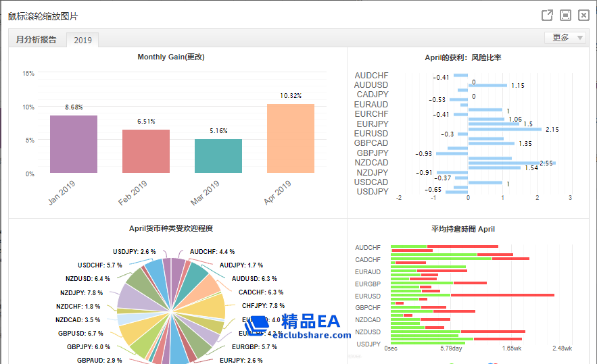Click the 5.16% value label
Image resolution: width=597 pixels, height=364 pixels.
tap(218, 131)
